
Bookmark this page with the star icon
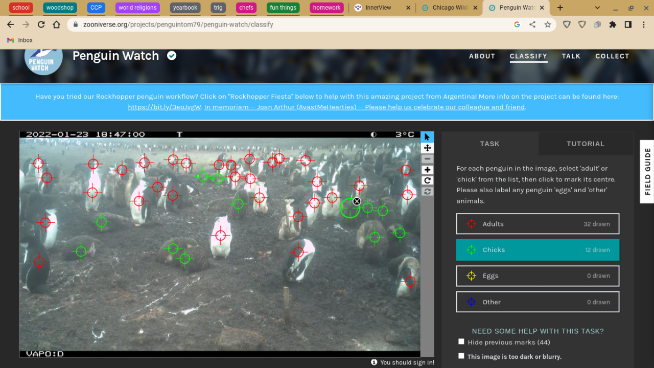[x=548, y=25]
